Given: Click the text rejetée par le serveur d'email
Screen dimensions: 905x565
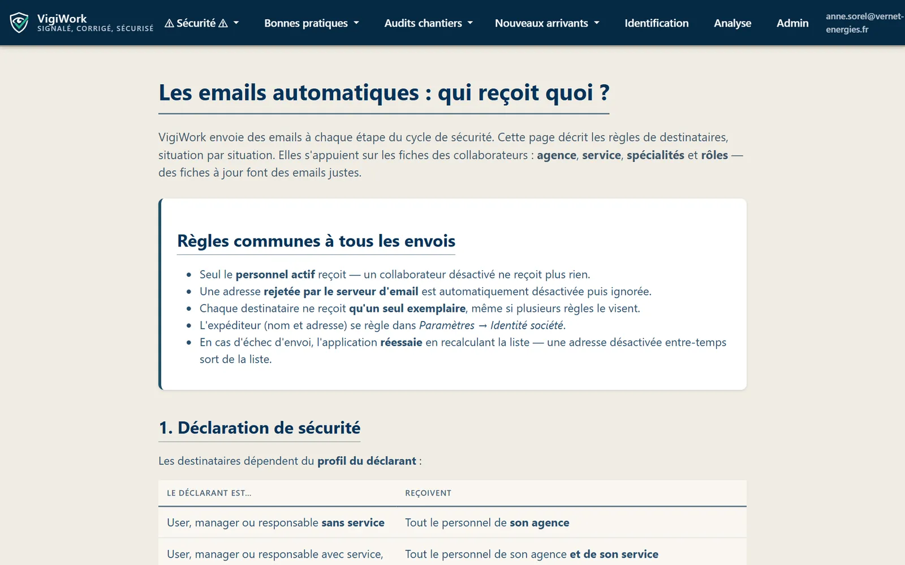Looking at the screenshot, I should (x=341, y=292).
